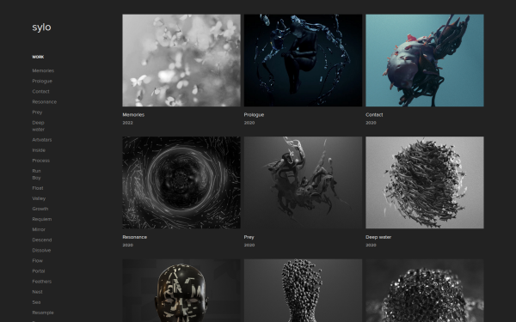Open Growth in the sidebar
The width and height of the screenshot is (516, 322).
click(x=40, y=209)
